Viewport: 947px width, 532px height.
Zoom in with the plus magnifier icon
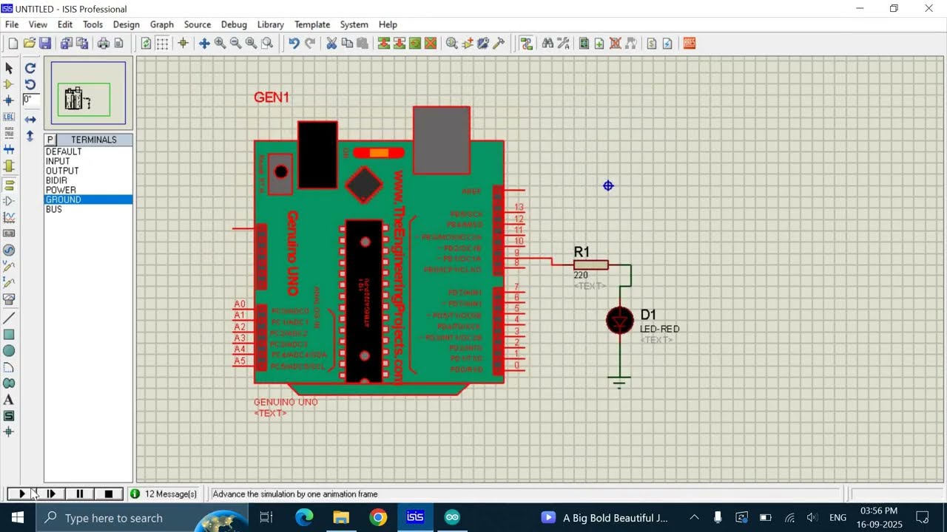coord(220,44)
